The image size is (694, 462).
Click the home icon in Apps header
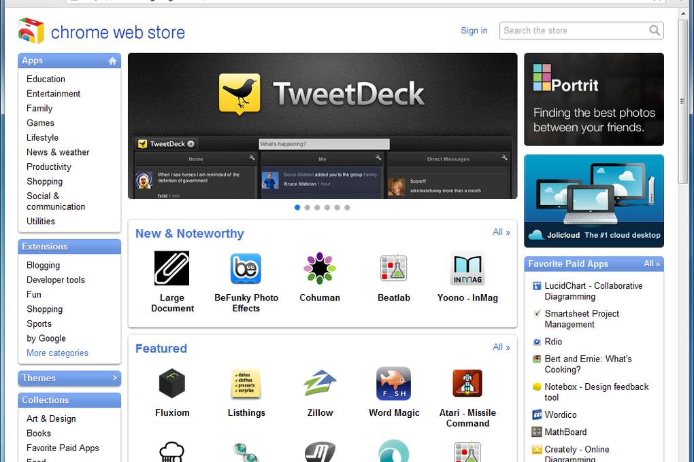tap(112, 61)
